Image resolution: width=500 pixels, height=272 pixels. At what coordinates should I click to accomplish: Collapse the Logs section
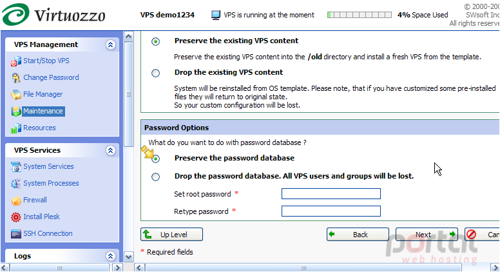coord(110,256)
